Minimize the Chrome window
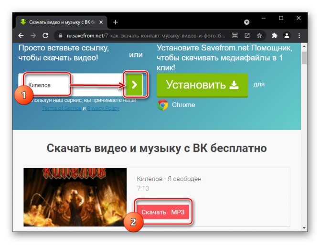 coord(264,18)
